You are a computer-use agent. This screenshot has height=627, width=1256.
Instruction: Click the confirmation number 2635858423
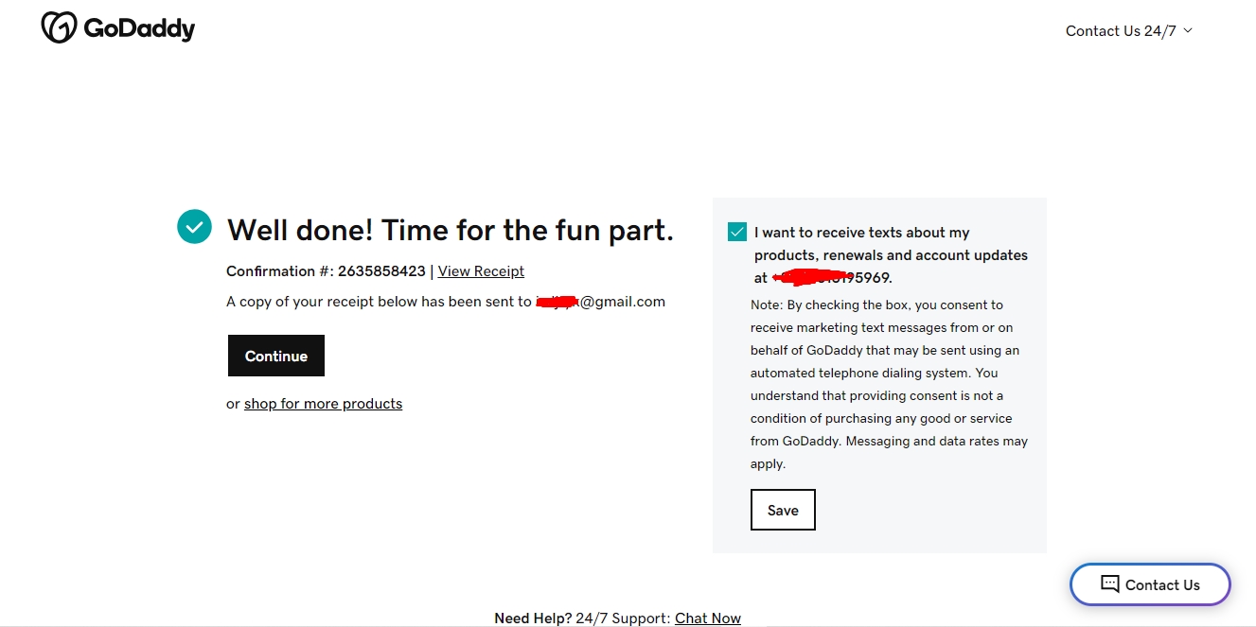[x=381, y=271]
